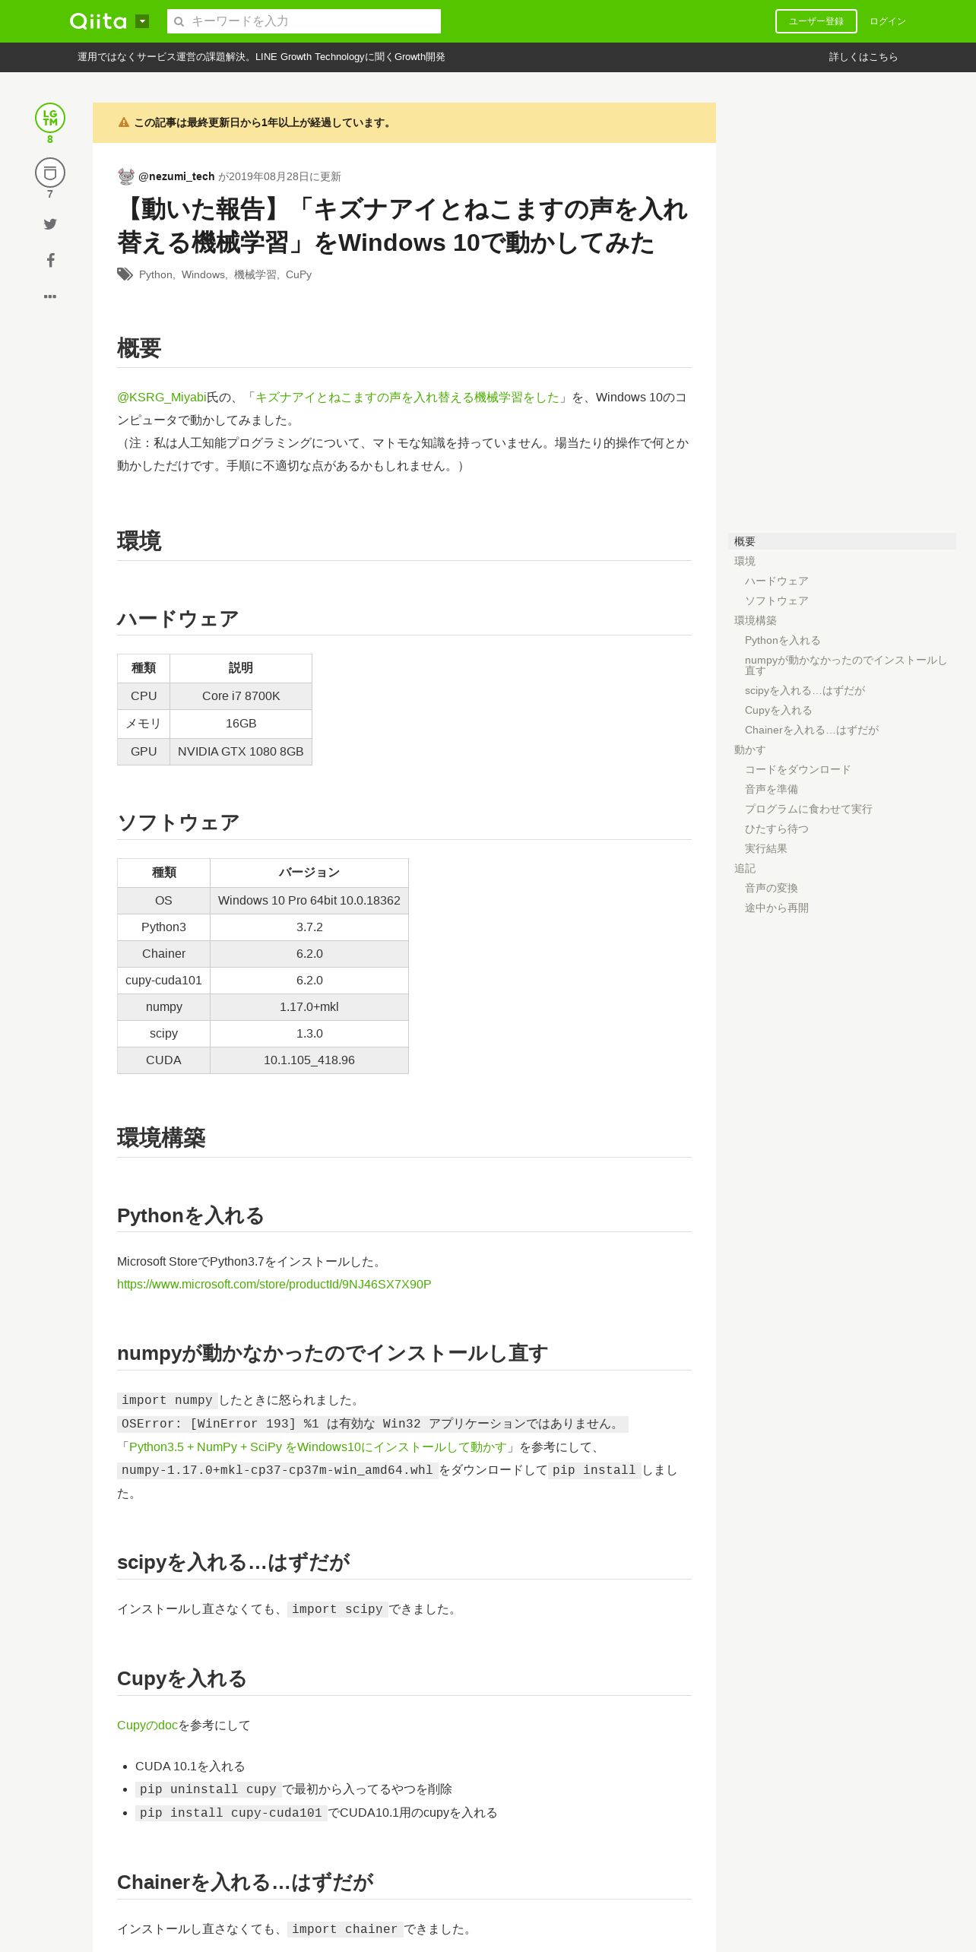Select the NVIDIA GTX 1080 8GB cell
976x1952 pixels.
pos(241,751)
